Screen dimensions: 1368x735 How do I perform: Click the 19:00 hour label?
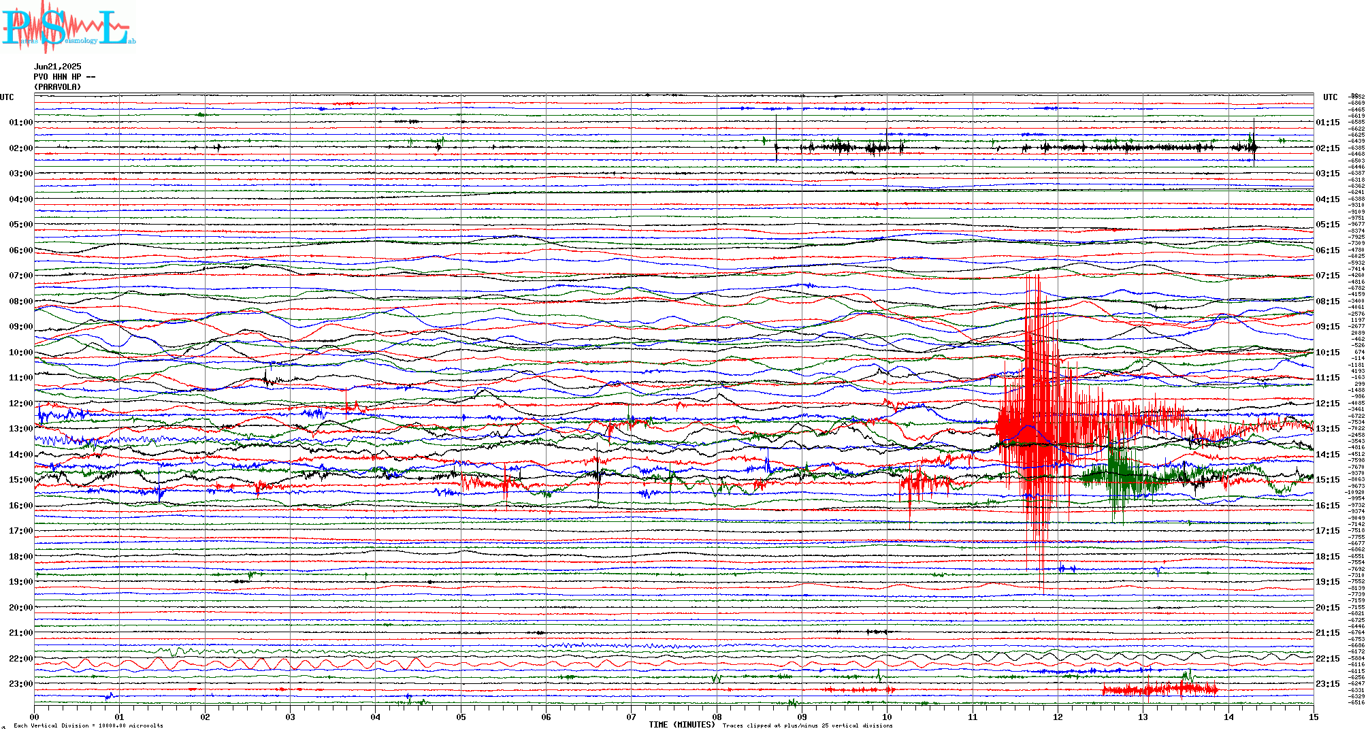click(x=21, y=582)
